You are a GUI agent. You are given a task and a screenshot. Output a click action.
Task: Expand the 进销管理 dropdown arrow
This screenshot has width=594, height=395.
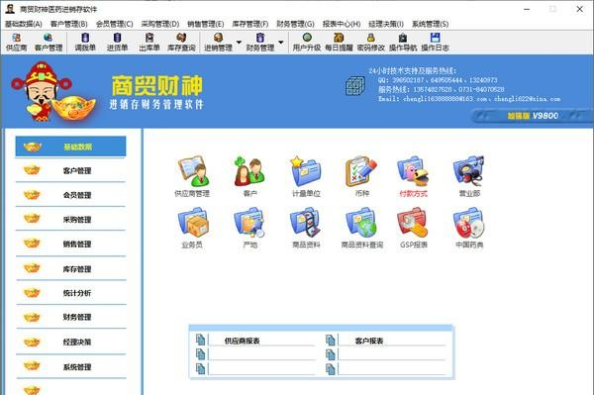click(239, 42)
